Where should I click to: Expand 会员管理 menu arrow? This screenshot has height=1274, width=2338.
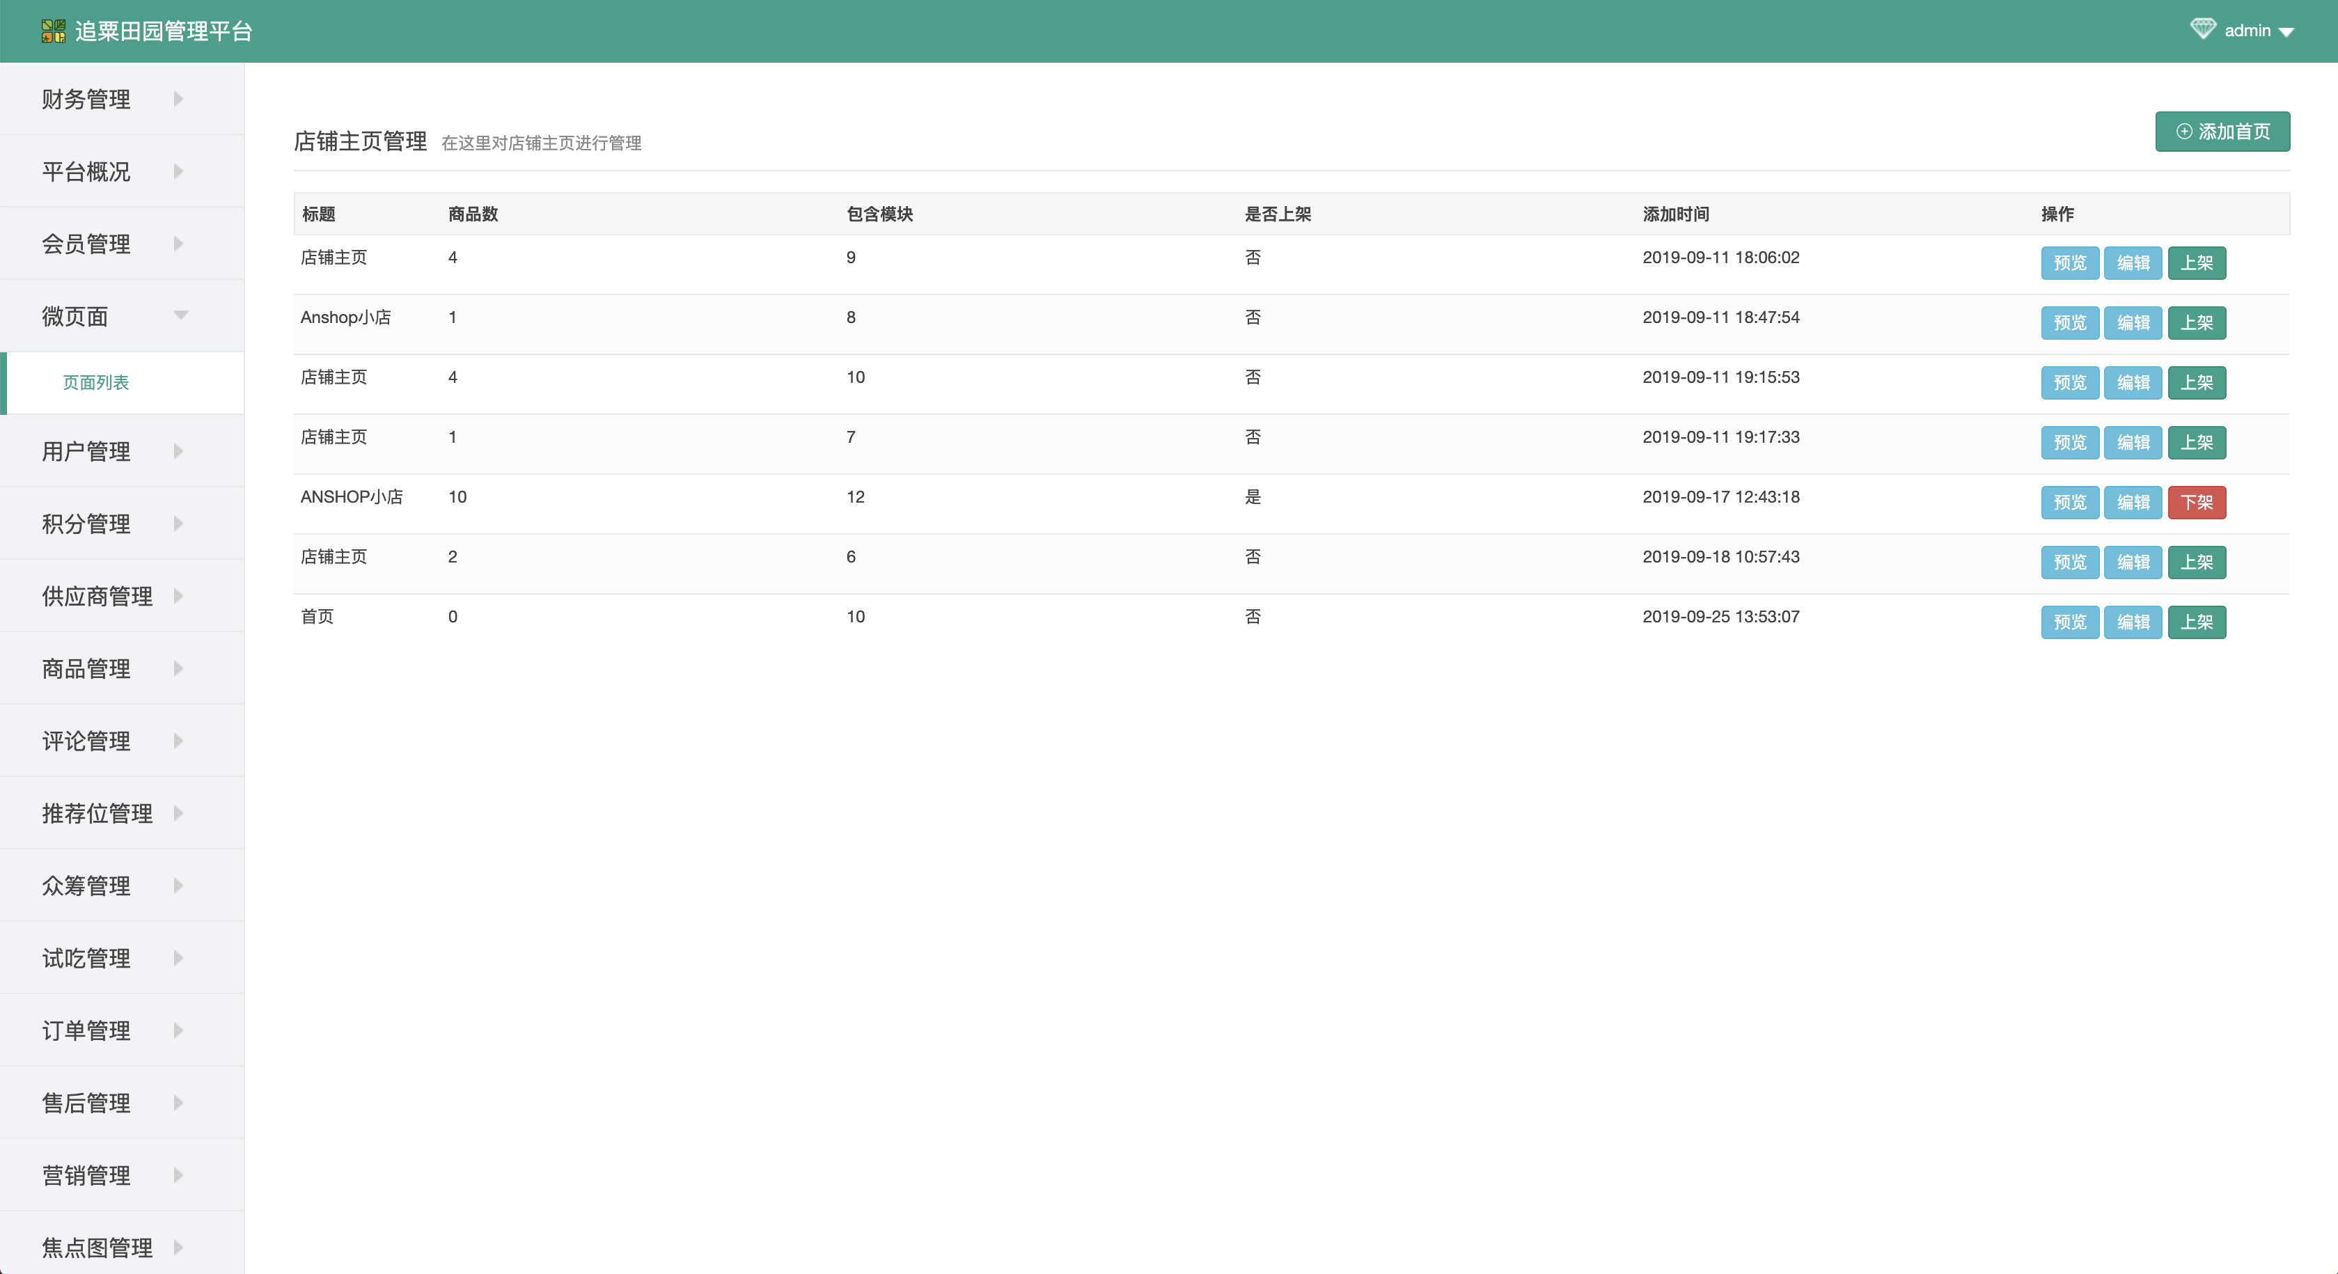click(179, 243)
